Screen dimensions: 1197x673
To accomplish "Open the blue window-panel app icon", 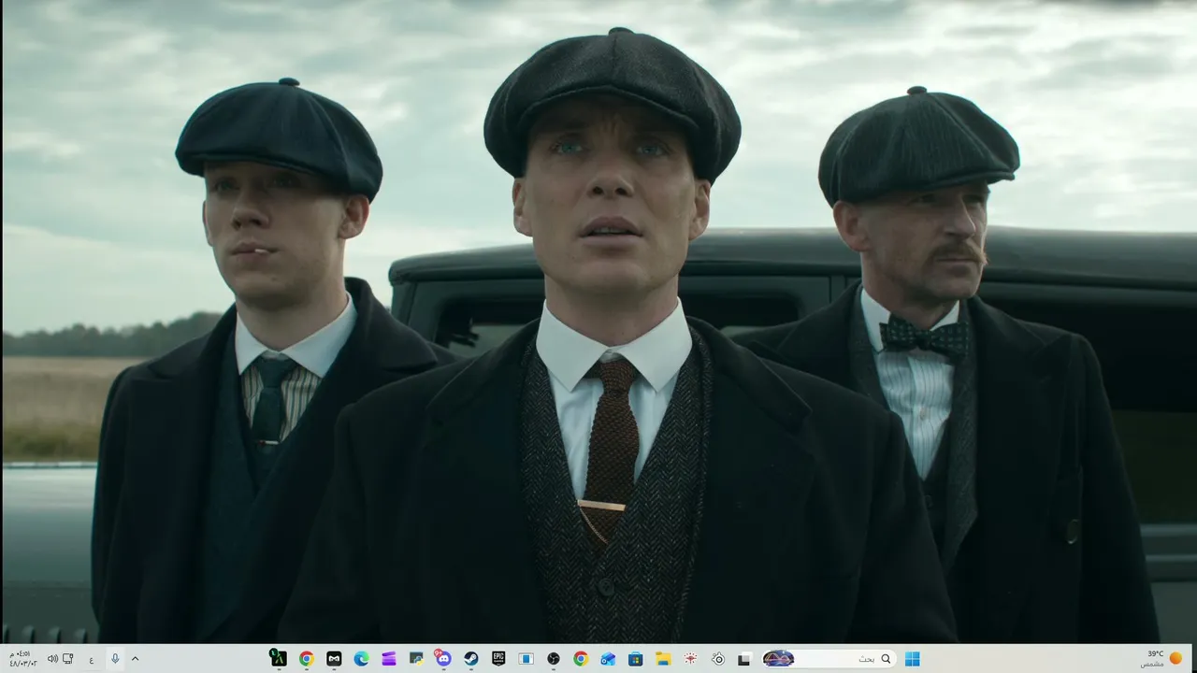I will (526, 659).
